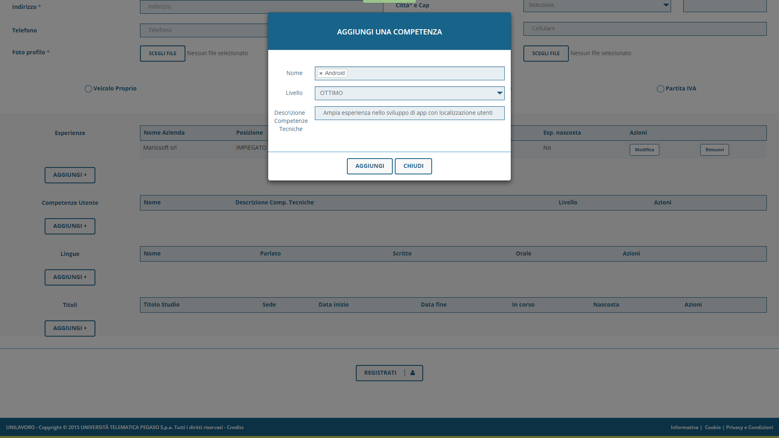Click the Descrizione Competenze Tecniche field
The height and width of the screenshot is (438, 779).
coord(409,113)
